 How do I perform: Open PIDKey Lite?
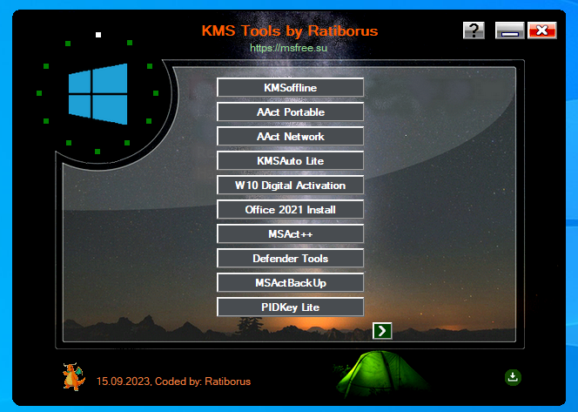point(290,307)
